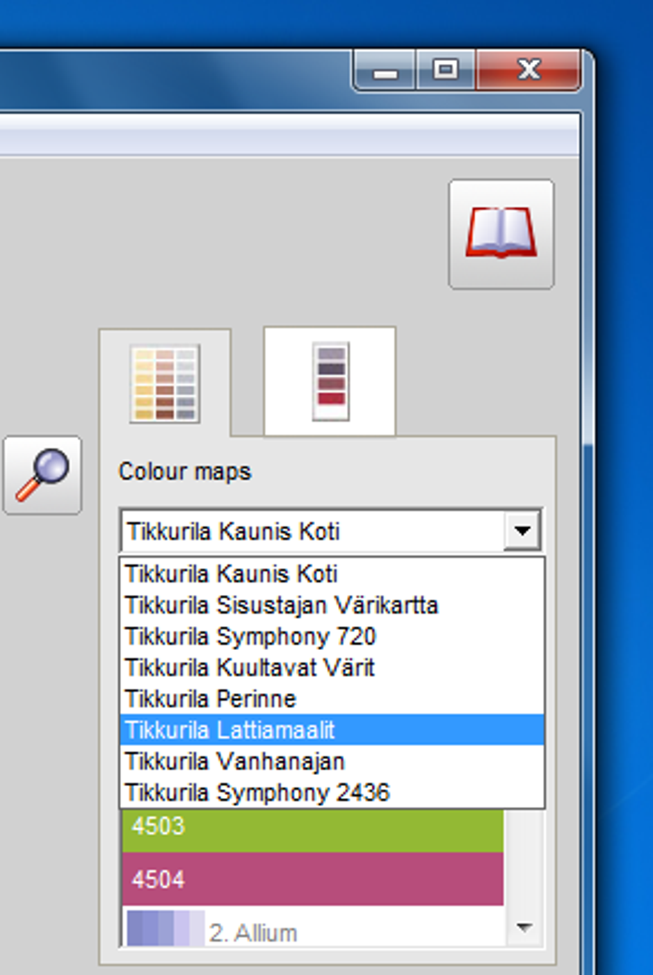Image resolution: width=653 pixels, height=975 pixels.
Task: Select highlighted Tikkurila Lattiamaalit option
Action: pos(230,730)
